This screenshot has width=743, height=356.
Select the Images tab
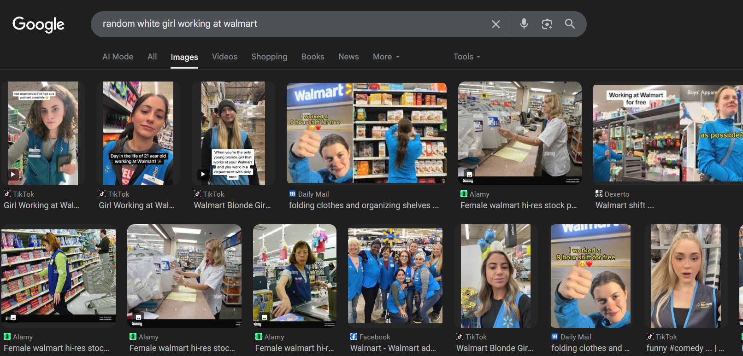click(184, 57)
